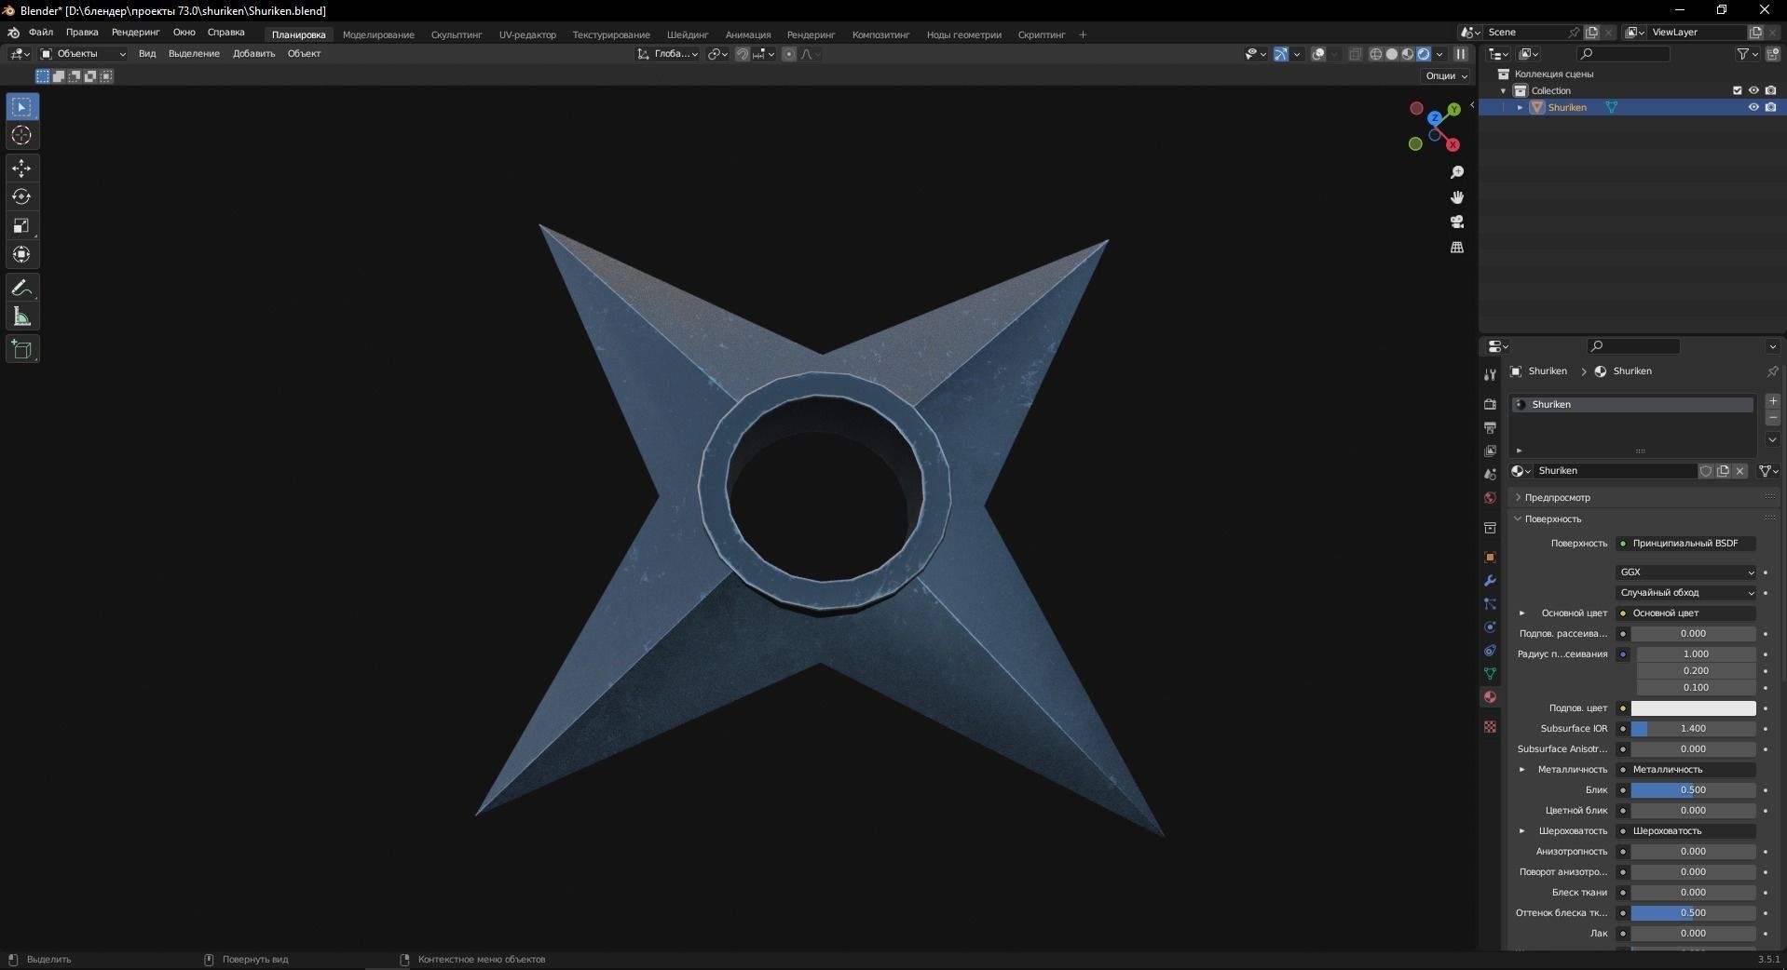
Task: Switch to wireframe viewport shading
Action: 1376,54
